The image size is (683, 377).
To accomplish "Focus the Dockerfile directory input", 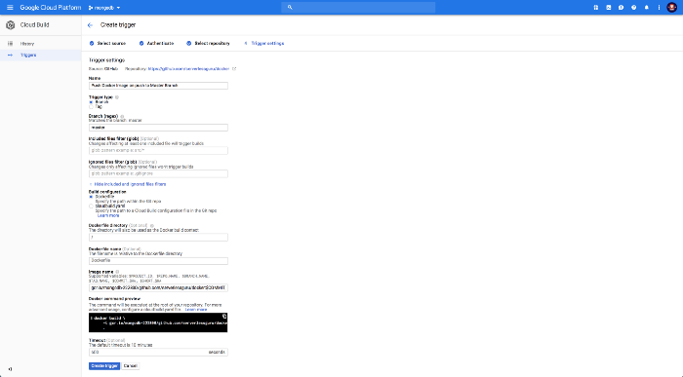I will tap(158, 238).
